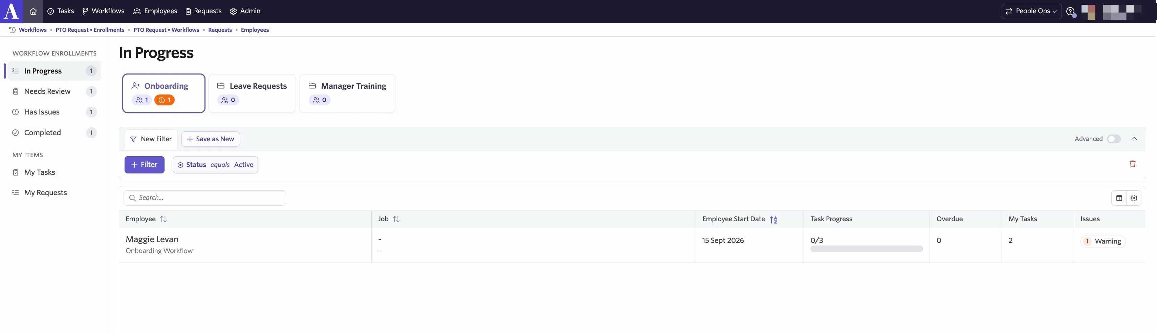Sort by Employee column arrows
Screen dimensions: 1157x334
163,220
